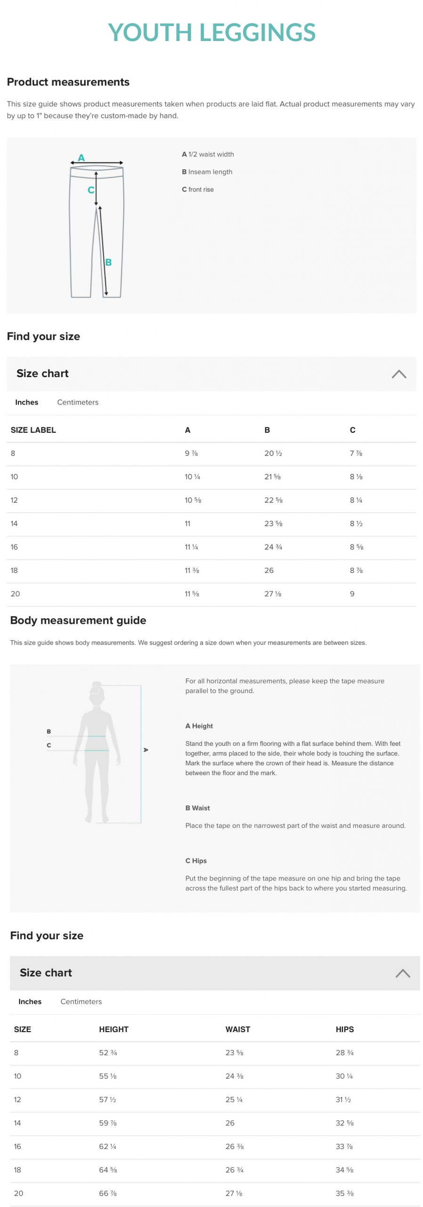
Task: Collapse the body measurement Size chart chevron
Action: pos(402,973)
